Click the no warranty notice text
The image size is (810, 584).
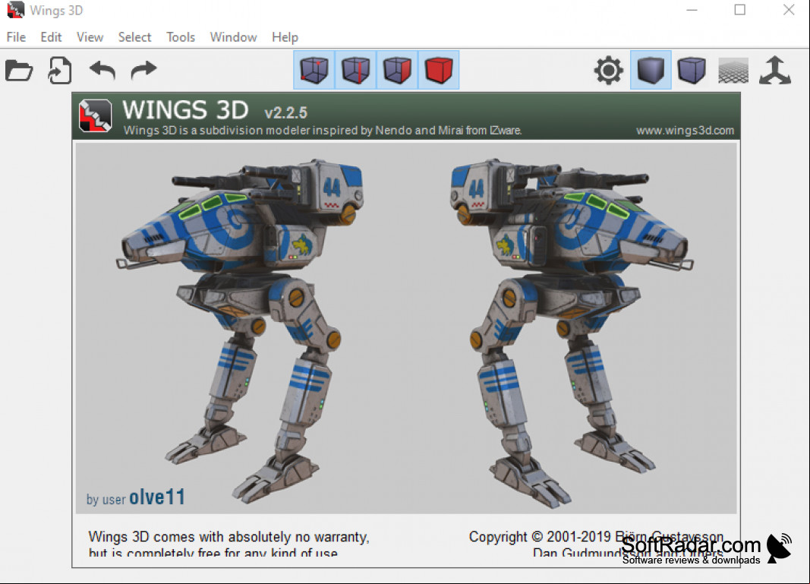(x=229, y=545)
